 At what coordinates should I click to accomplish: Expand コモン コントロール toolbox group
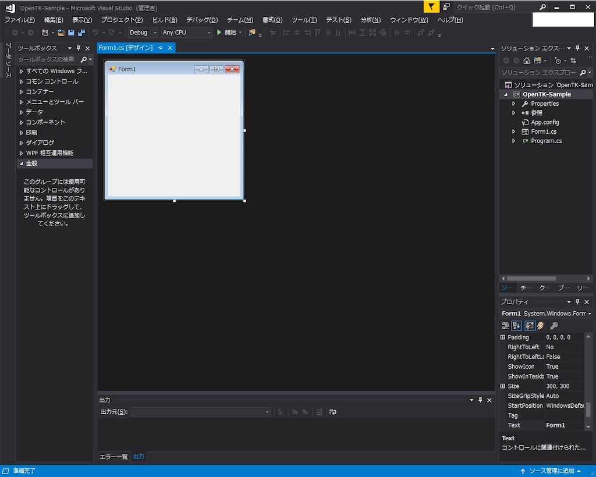point(22,81)
